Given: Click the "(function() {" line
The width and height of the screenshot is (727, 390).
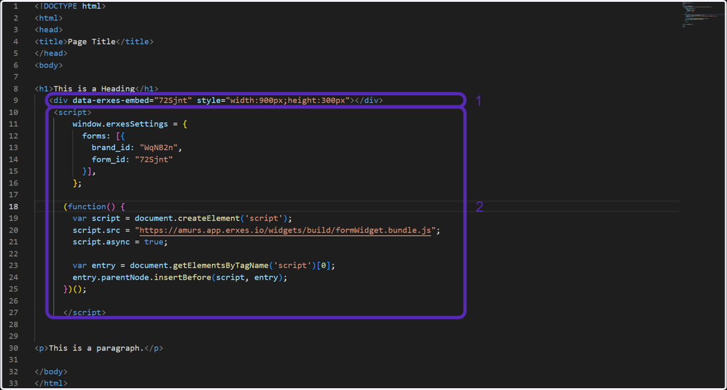Looking at the screenshot, I should pos(94,207).
